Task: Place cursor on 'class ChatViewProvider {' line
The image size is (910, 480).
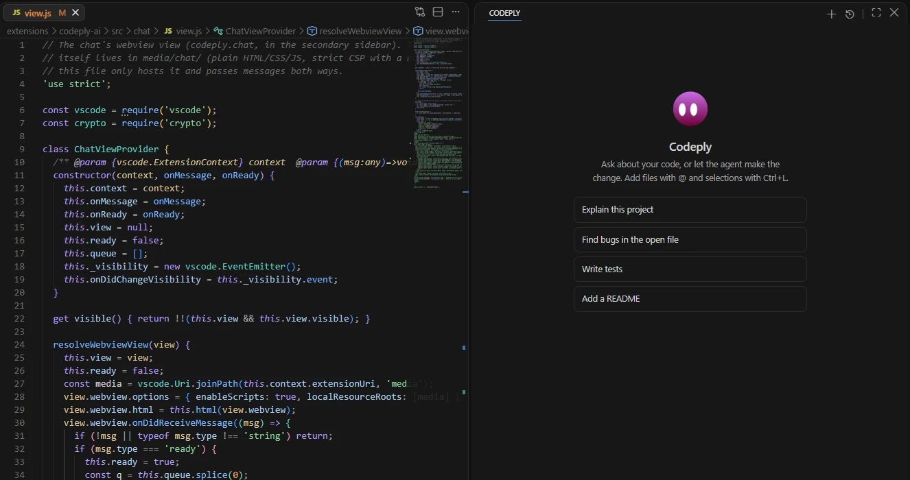Action: pyautogui.click(x=106, y=149)
